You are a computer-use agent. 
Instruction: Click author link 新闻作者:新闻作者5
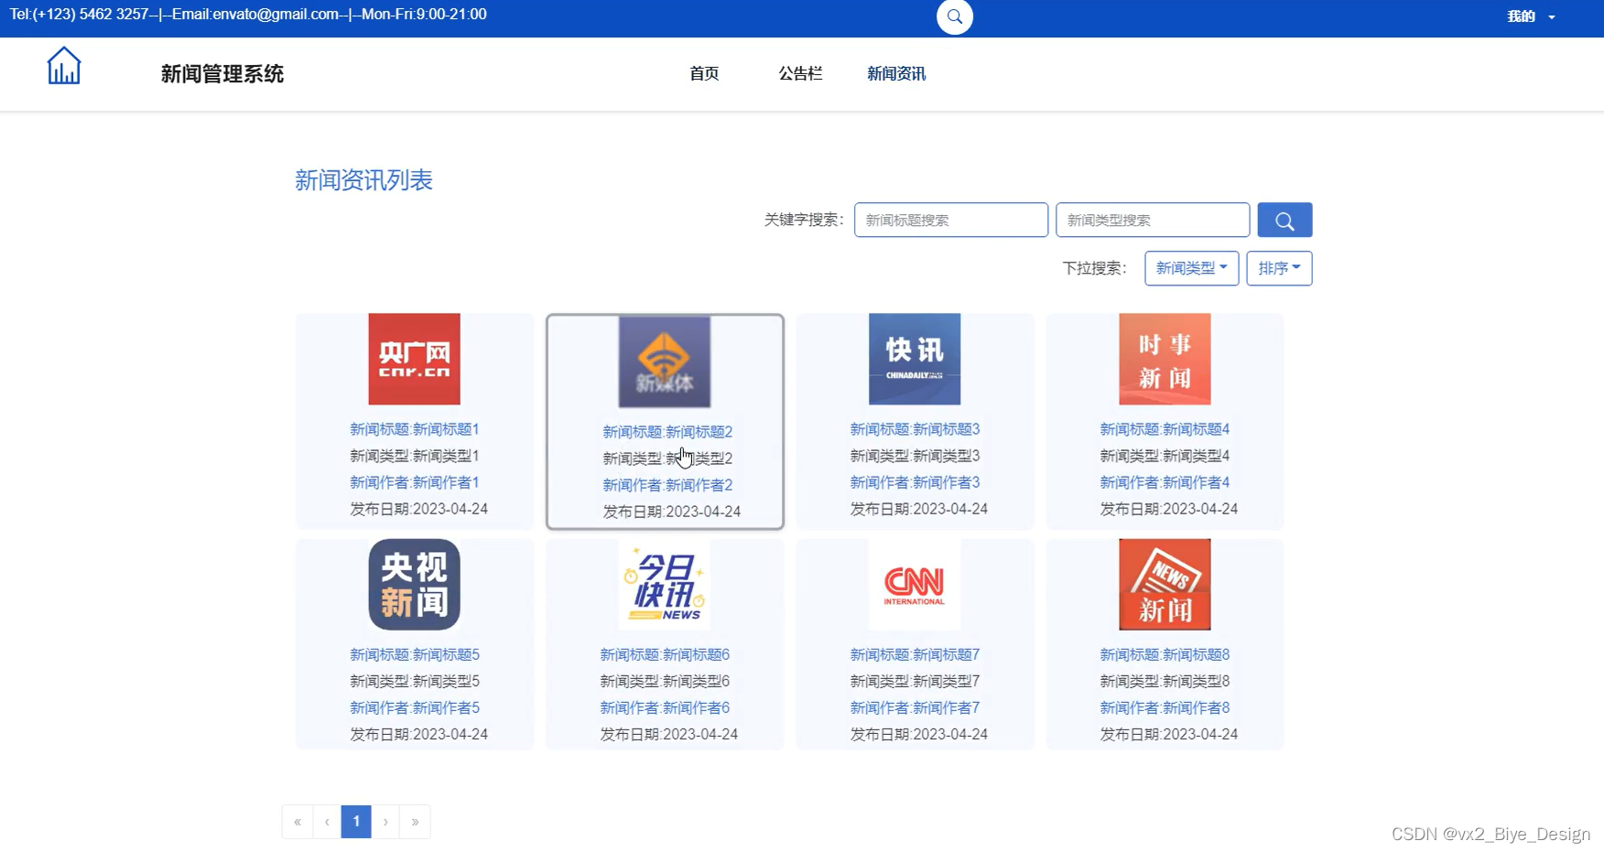click(x=415, y=707)
